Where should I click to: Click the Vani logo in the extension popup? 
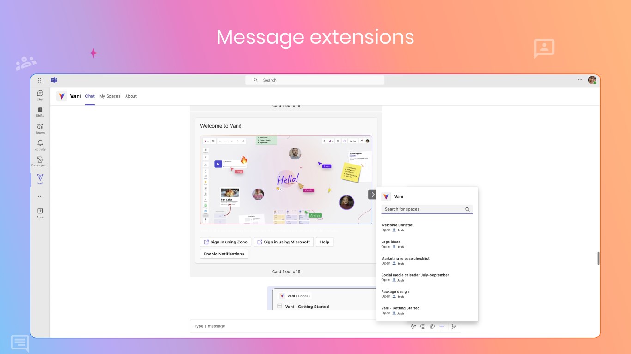point(386,196)
